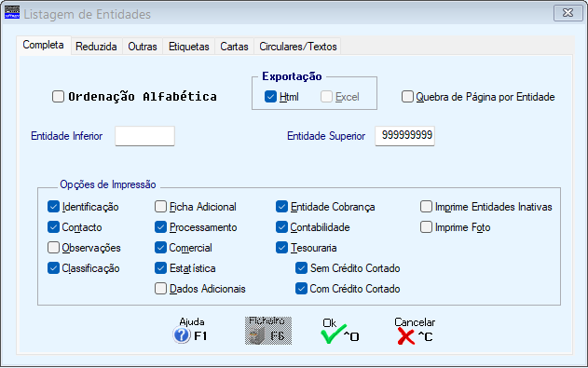Check Dados Adicionais option
The image size is (588, 368).
(160, 289)
